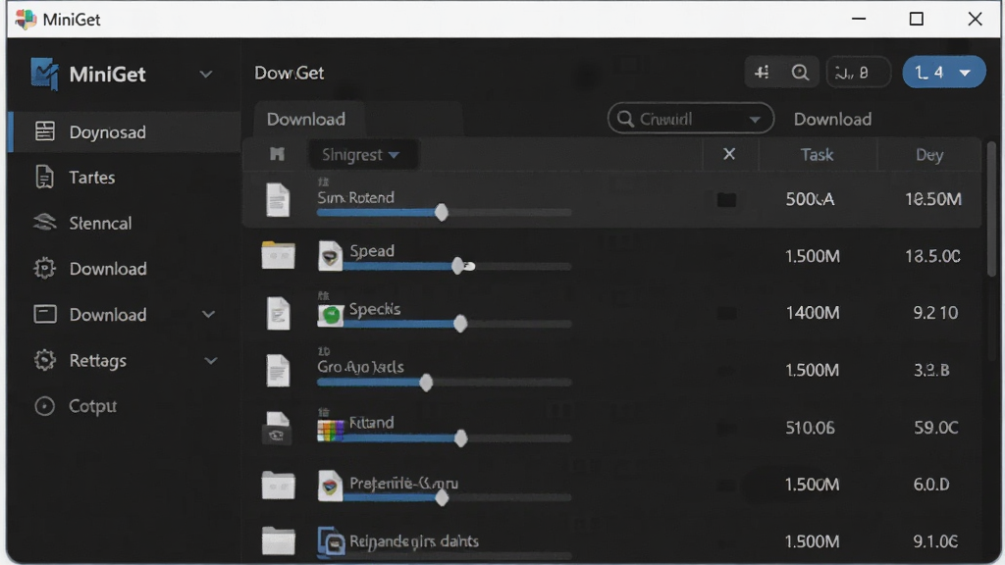Adjust the Gro Ajo progress slider

[x=426, y=384]
